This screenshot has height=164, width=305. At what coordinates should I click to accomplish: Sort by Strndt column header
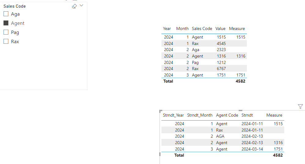(x=247, y=115)
